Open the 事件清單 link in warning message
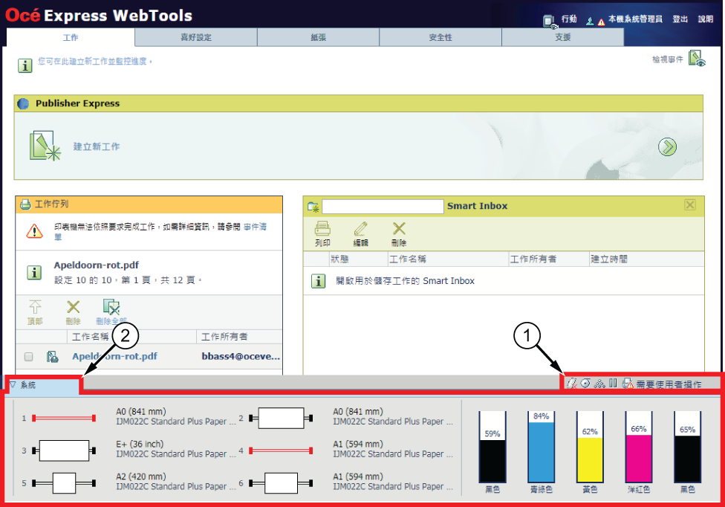The height and width of the screenshot is (507, 725). tap(255, 227)
